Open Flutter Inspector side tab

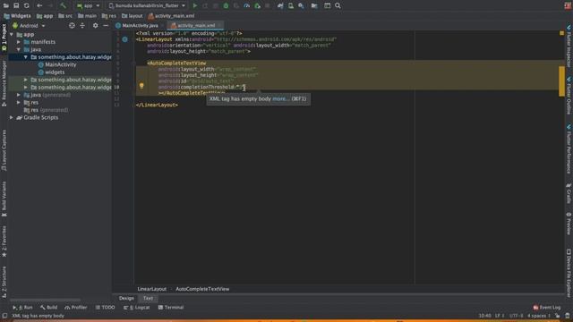[x=569, y=46]
